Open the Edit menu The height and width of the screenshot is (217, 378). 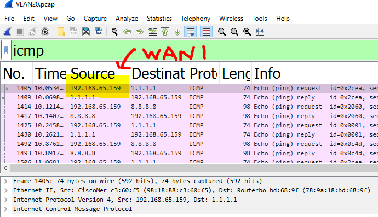coord(28,19)
